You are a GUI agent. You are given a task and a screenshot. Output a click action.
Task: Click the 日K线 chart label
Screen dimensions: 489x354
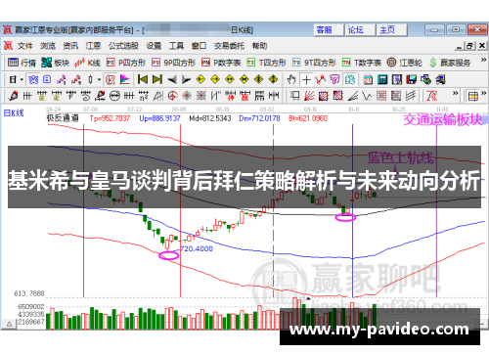(14, 113)
